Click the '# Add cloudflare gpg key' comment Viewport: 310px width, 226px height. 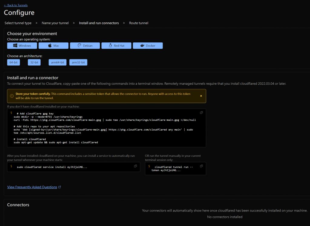tap(35, 114)
